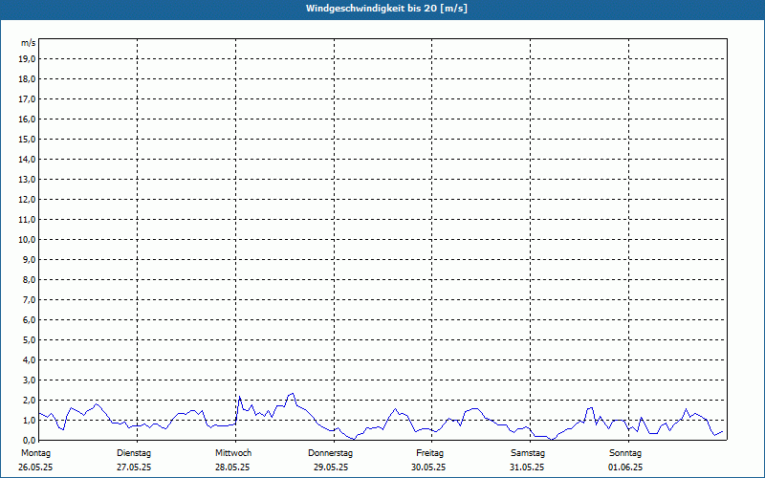
Task: Click the date 29.05.25
Action: coord(331,467)
